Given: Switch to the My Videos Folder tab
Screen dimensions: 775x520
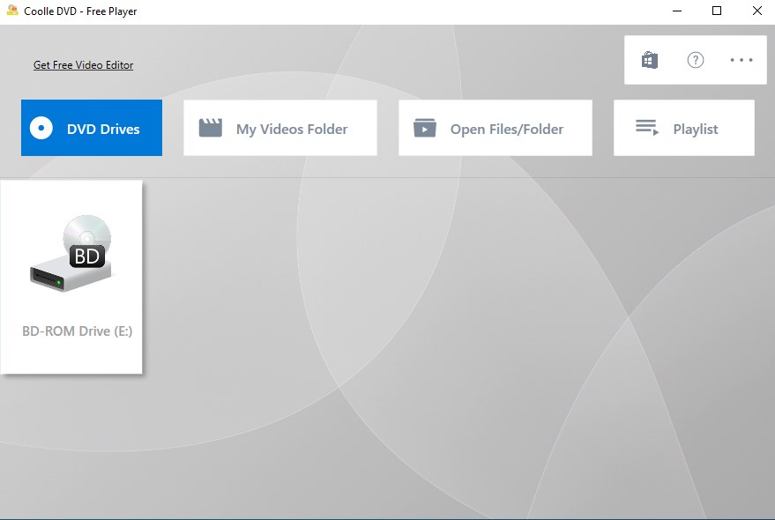Looking at the screenshot, I should click(x=279, y=127).
